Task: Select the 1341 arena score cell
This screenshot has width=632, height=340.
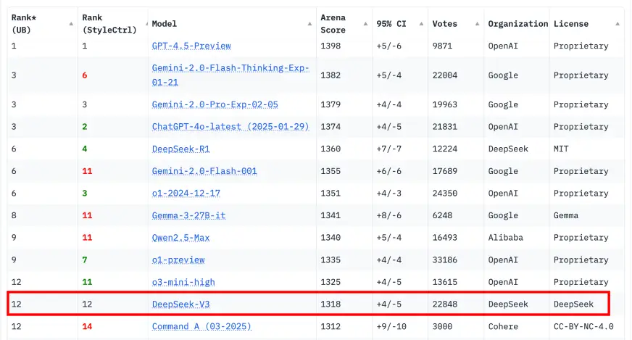Action: point(330,215)
